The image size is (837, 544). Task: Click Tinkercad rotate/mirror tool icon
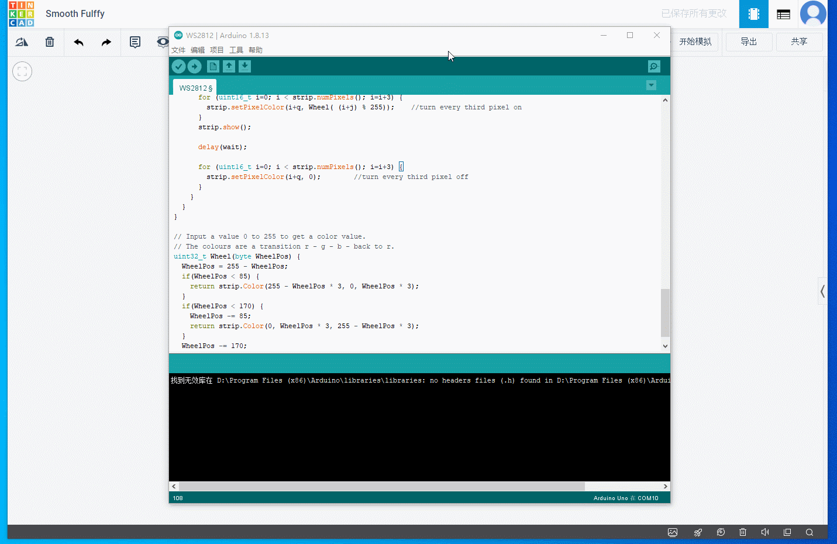click(x=22, y=42)
